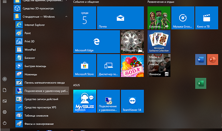The image size is (222, 131).
Task: Launch Microsoft Solitaire Collection tile
Action: point(159,42)
